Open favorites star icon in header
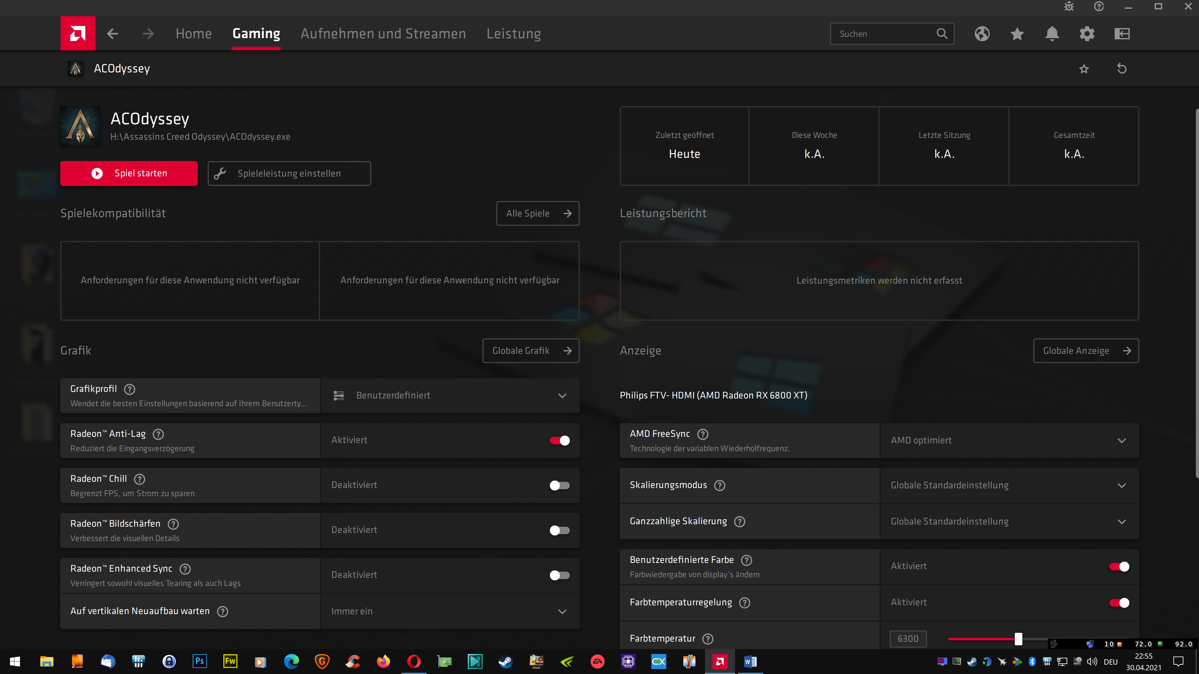The height and width of the screenshot is (674, 1199). [1017, 33]
